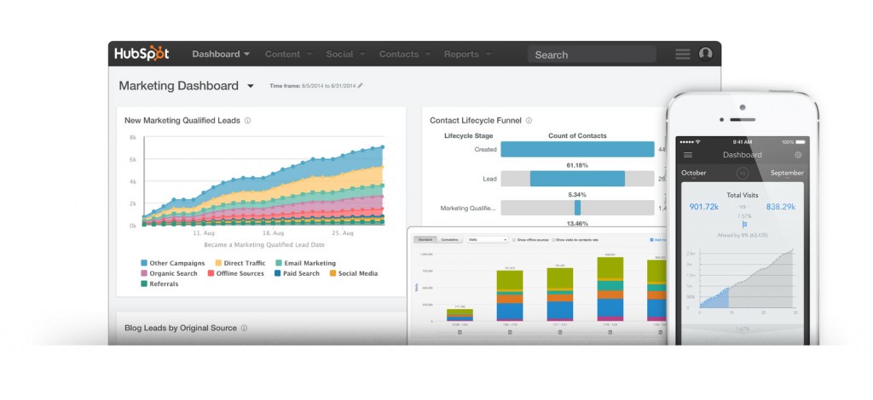Click the Created stage funnel bar
This screenshot has width=873, height=400.
(x=577, y=149)
